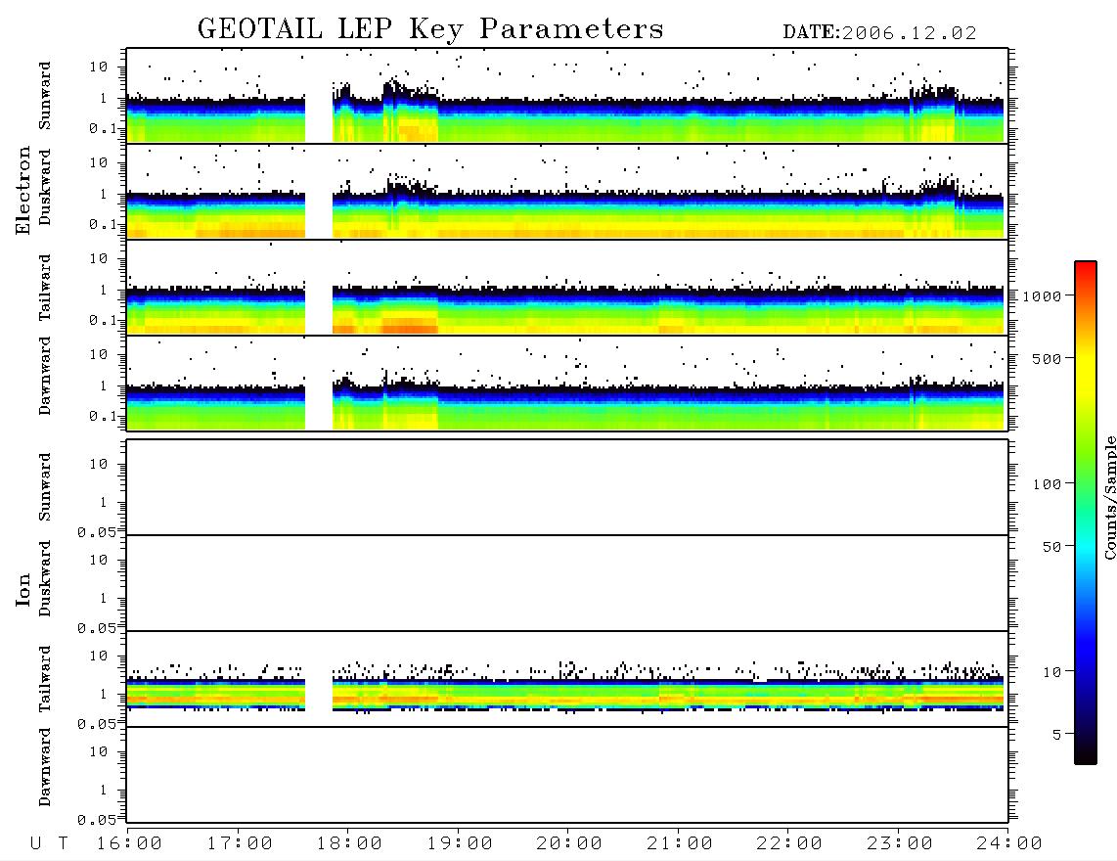Screen dimensions: 1117x861
Task: Click the 16:00 time axis label
Action: pyautogui.click(x=130, y=843)
